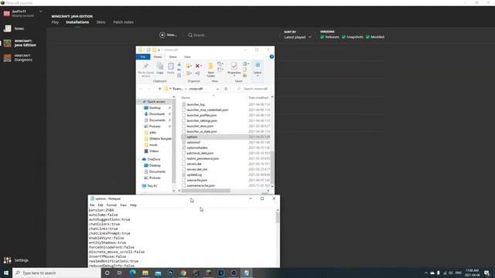Open Desktop under Quick access
Image resolution: width=495 pixels, height=278 pixels.
tap(155, 108)
